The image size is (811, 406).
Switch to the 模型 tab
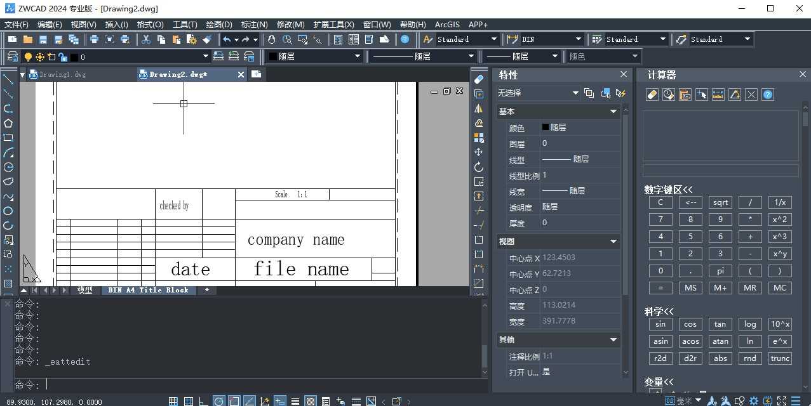click(84, 290)
